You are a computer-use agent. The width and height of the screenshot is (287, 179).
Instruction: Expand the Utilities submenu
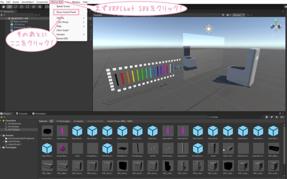(71, 18)
